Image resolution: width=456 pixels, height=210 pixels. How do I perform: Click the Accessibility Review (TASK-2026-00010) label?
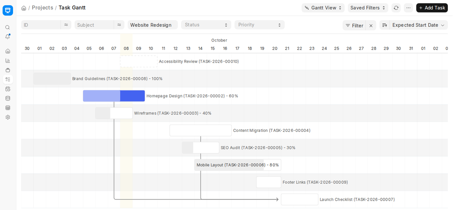tap(199, 61)
